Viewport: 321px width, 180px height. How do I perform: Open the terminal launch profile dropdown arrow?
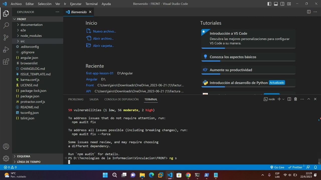283,99
